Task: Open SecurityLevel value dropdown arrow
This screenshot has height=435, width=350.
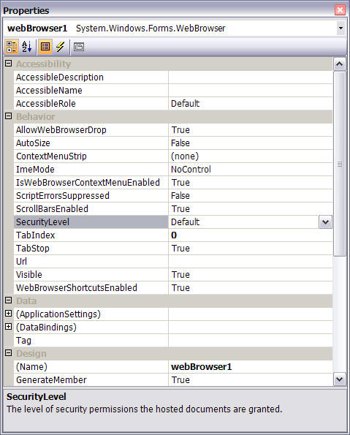Action: coord(325,222)
